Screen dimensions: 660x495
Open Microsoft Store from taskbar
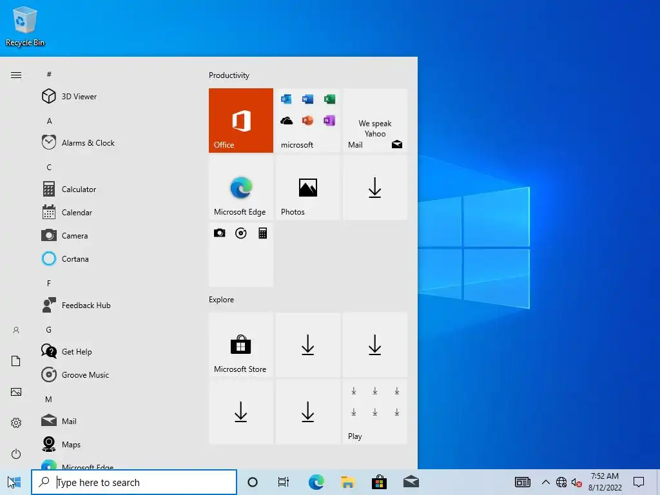click(x=379, y=482)
